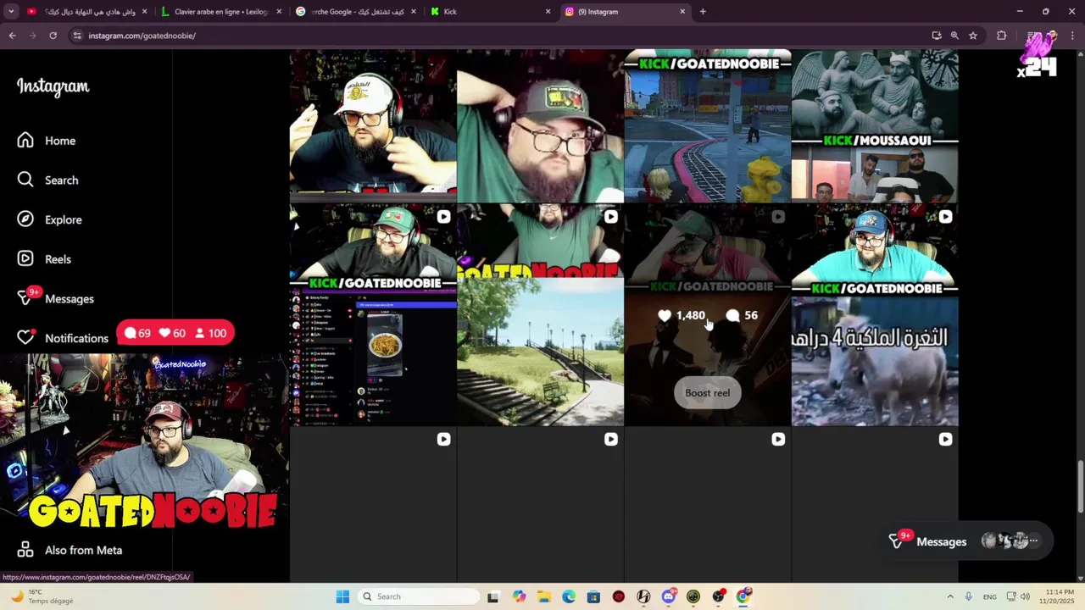This screenshot has width=1085, height=610.
Task: View site information icon in address bar
Action: 77,36
